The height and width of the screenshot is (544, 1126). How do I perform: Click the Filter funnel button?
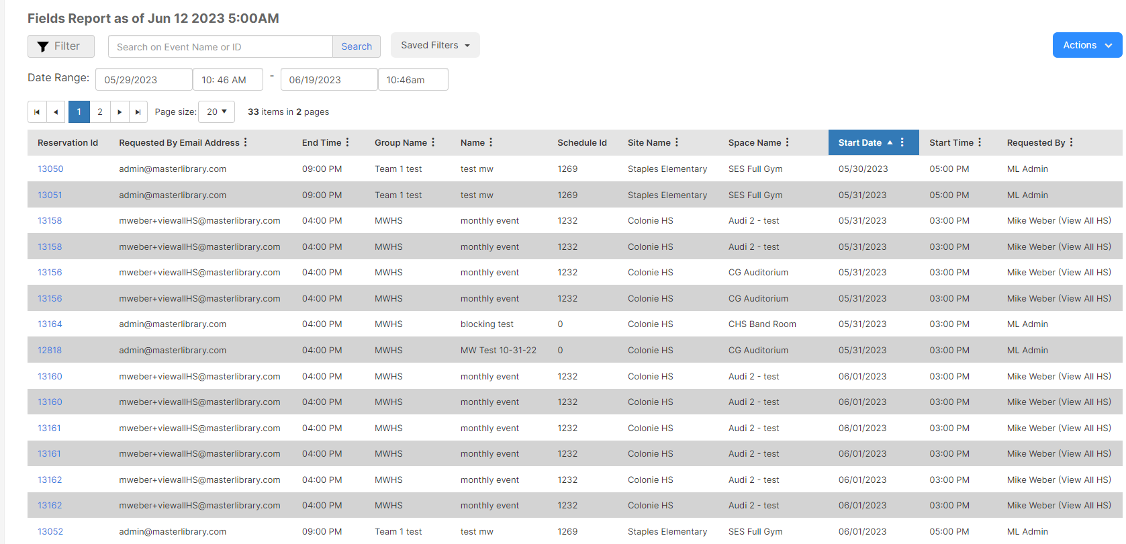coord(61,46)
